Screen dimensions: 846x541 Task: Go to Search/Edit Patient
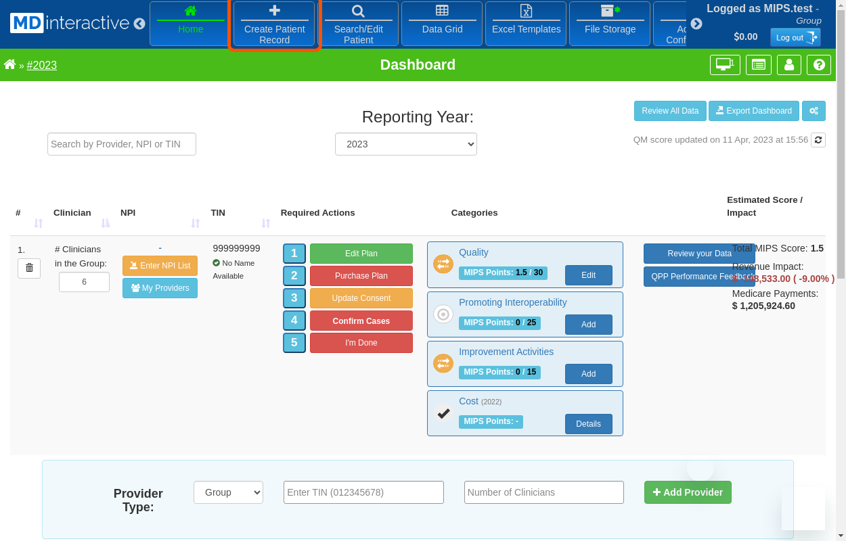[358, 23]
